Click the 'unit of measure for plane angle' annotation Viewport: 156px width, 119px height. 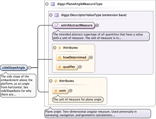click(x=78, y=99)
